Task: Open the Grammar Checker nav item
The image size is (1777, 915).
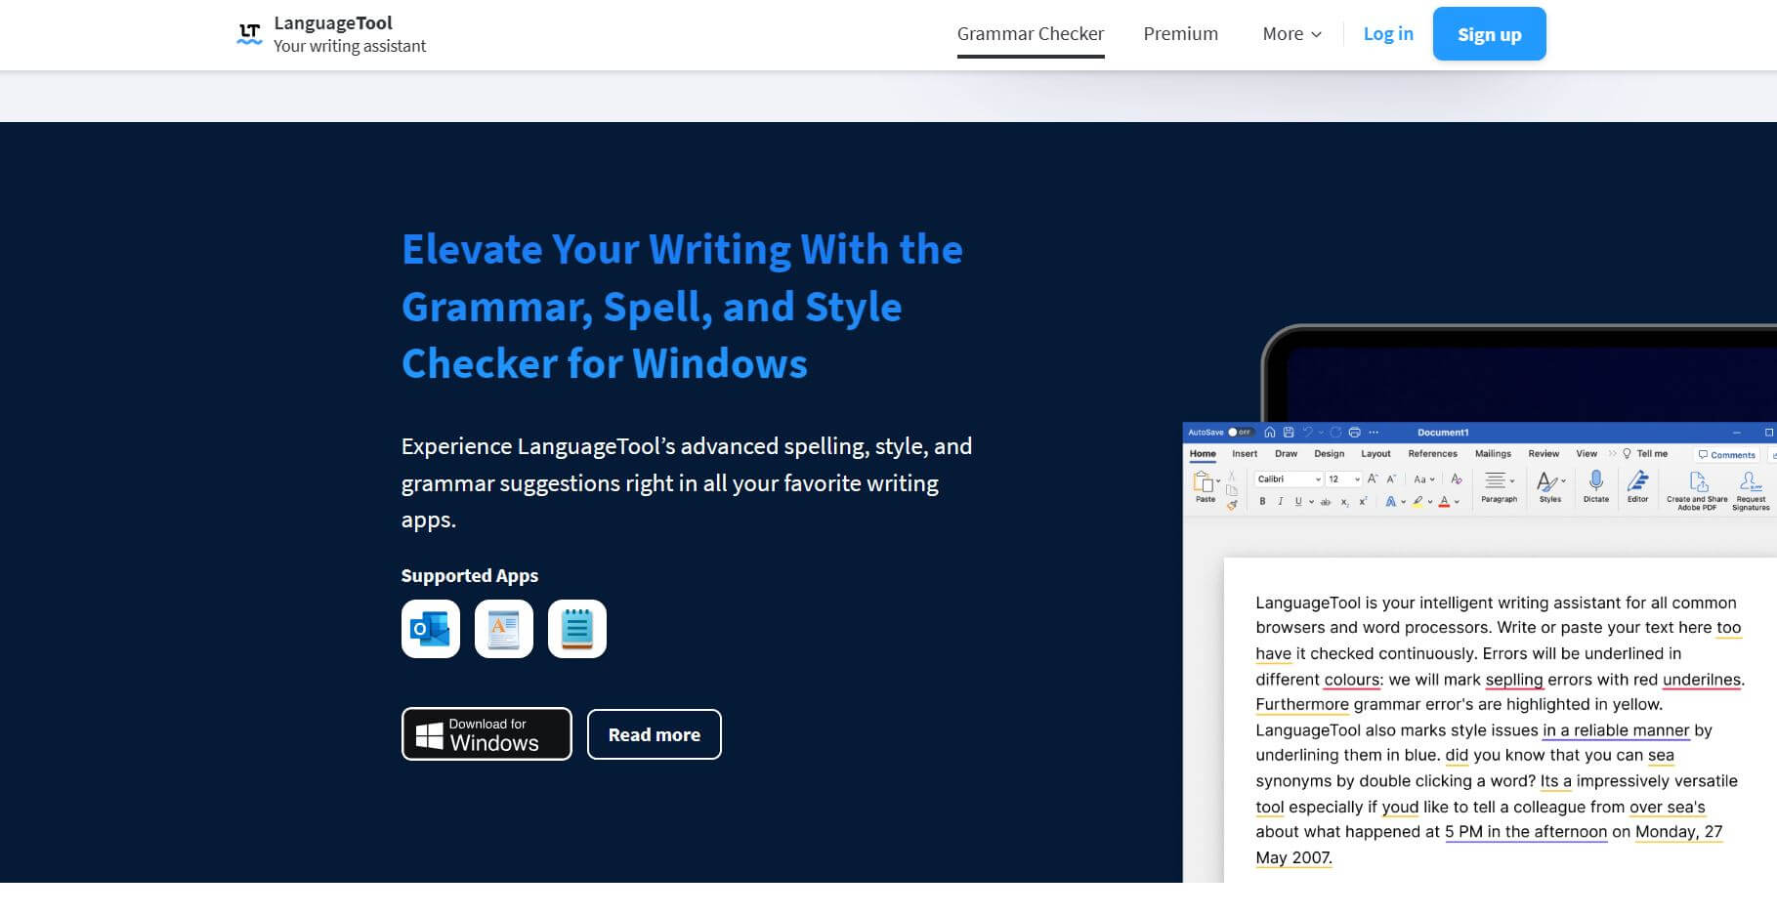Action: click(x=1031, y=34)
